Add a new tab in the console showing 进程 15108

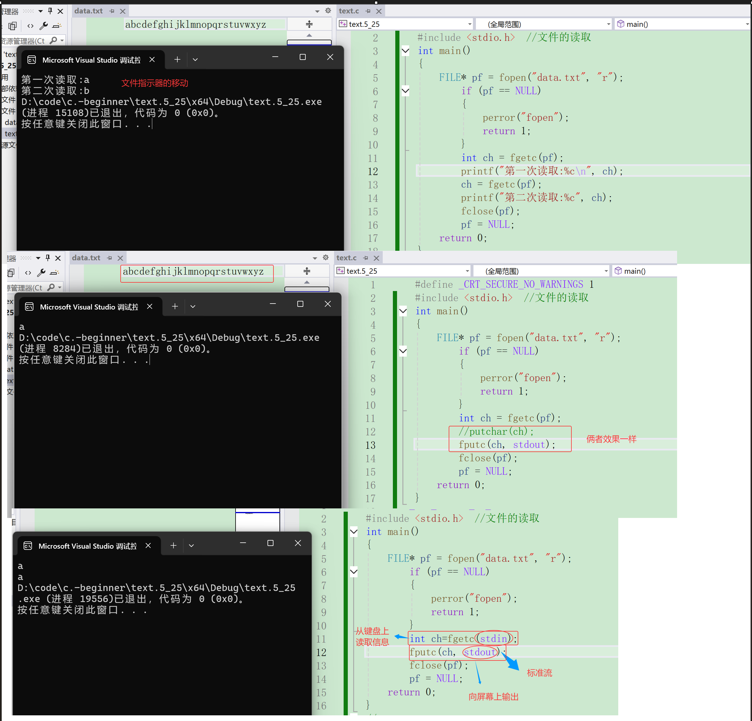tap(177, 59)
